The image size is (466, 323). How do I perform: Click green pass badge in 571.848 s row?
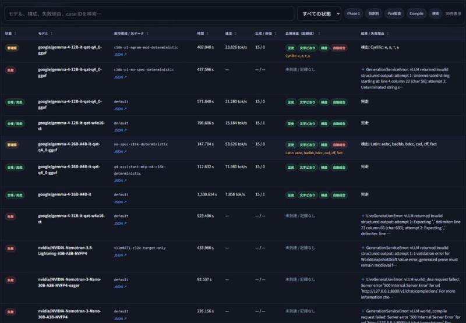tap(15, 102)
